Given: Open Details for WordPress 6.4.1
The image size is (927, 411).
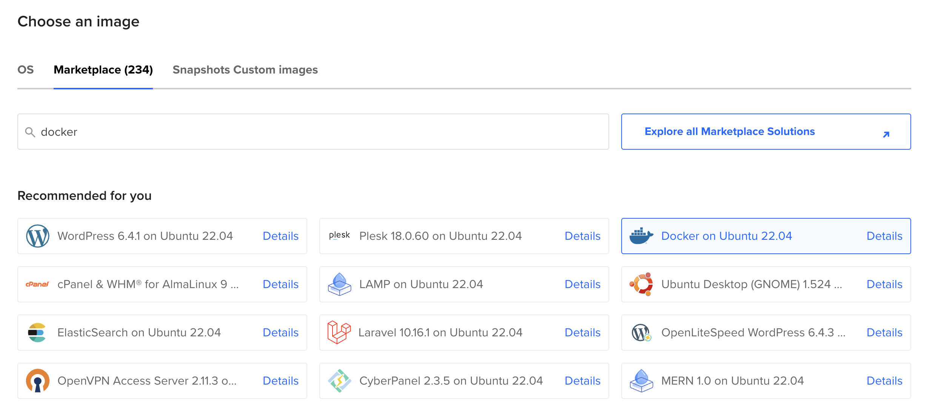Looking at the screenshot, I should 280,236.
